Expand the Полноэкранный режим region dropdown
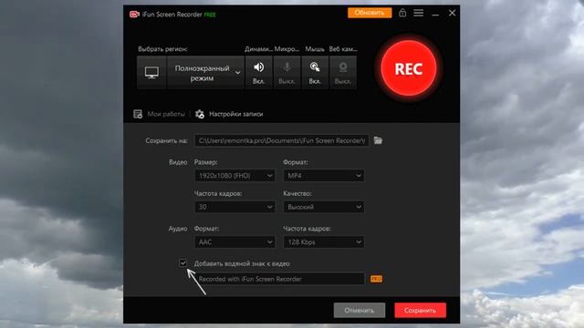 (x=205, y=73)
